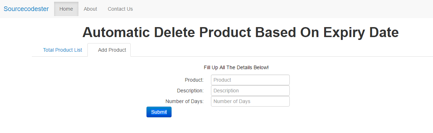Image resolution: width=433 pixels, height=133 pixels.
Task: Click the "Product:" field label
Action: click(x=194, y=80)
